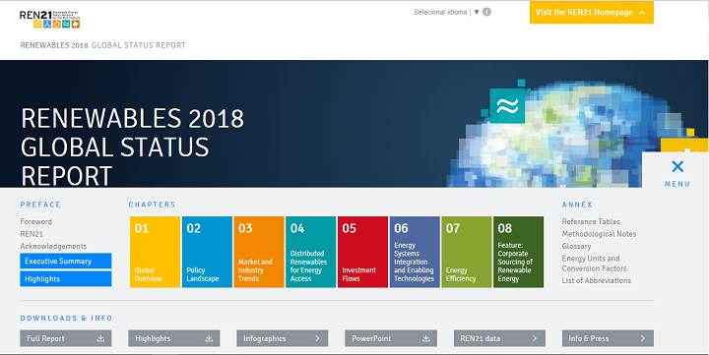This screenshot has height=355, width=709.
Task: Click the PowerPoint download icon
Action: pyautogui.click(x=426, y=338)
